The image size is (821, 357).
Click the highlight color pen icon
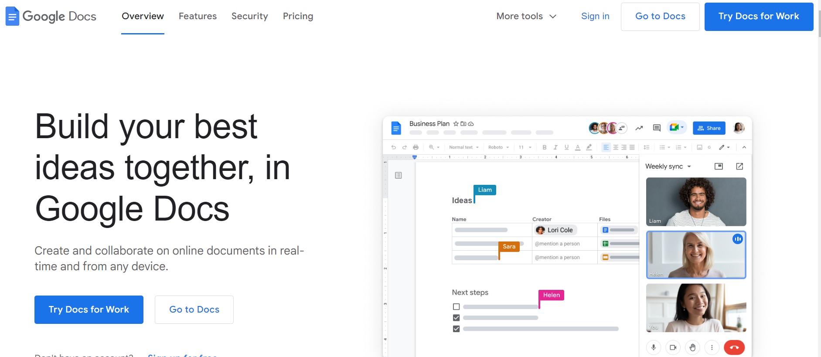[589, 147]
